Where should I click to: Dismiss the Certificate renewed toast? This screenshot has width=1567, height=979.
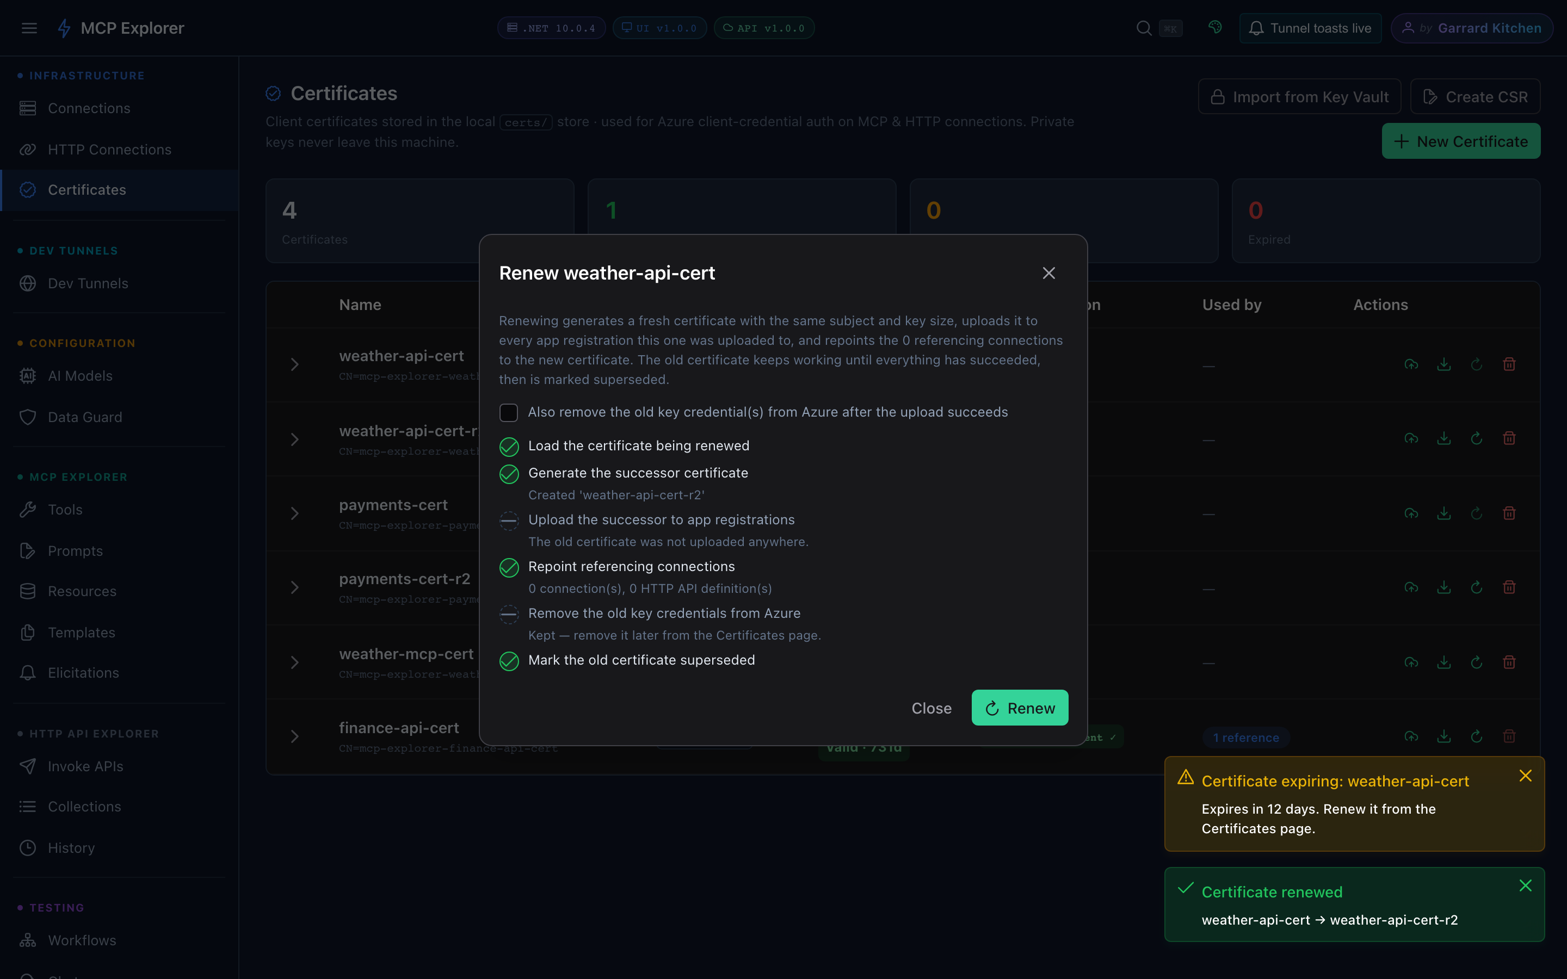(x=1525, y=886)
